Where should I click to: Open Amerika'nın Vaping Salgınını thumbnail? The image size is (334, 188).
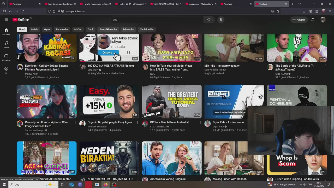pyautogui.click(x=172, y=158)
